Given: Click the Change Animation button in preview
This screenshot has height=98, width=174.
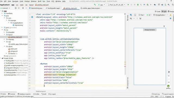Looking at the screenshot, I should pos(150,30).
